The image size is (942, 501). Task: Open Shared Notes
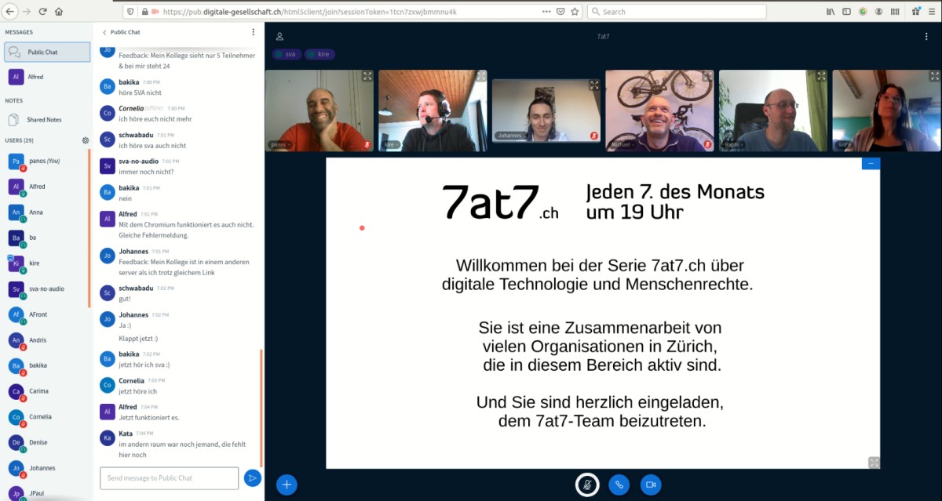click(x=43, y=120)
